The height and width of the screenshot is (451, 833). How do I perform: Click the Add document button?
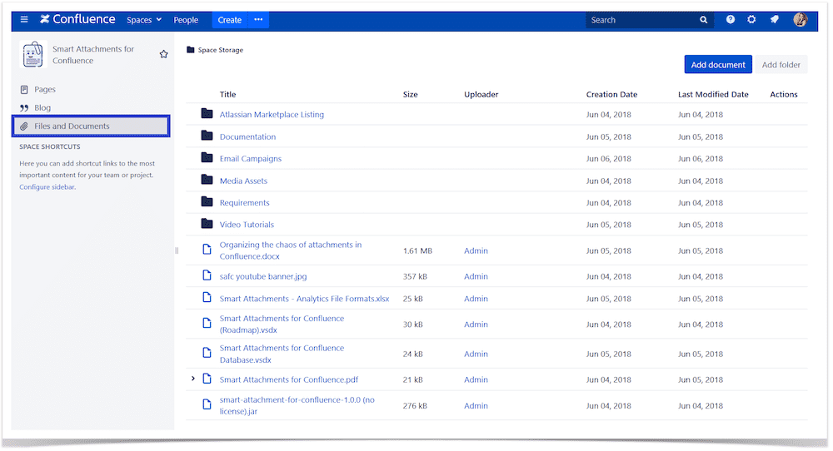click(718, 65)
